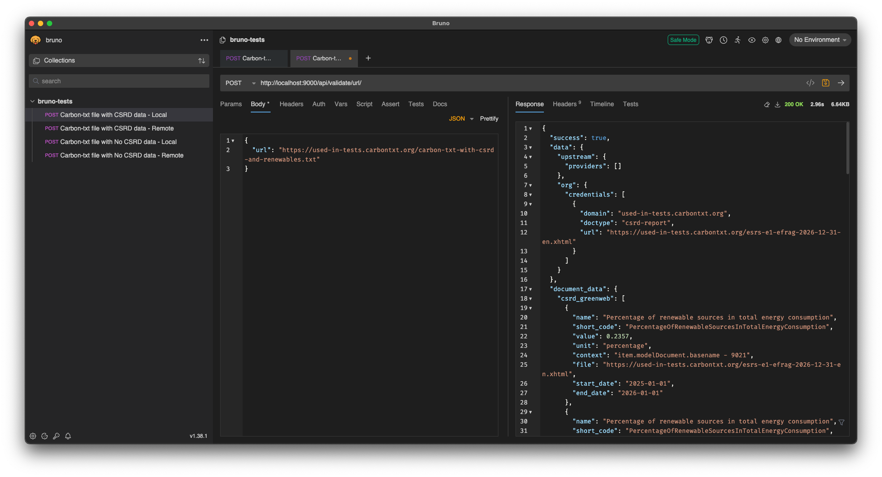Open request CSRD data - Remote

[119, 128]
